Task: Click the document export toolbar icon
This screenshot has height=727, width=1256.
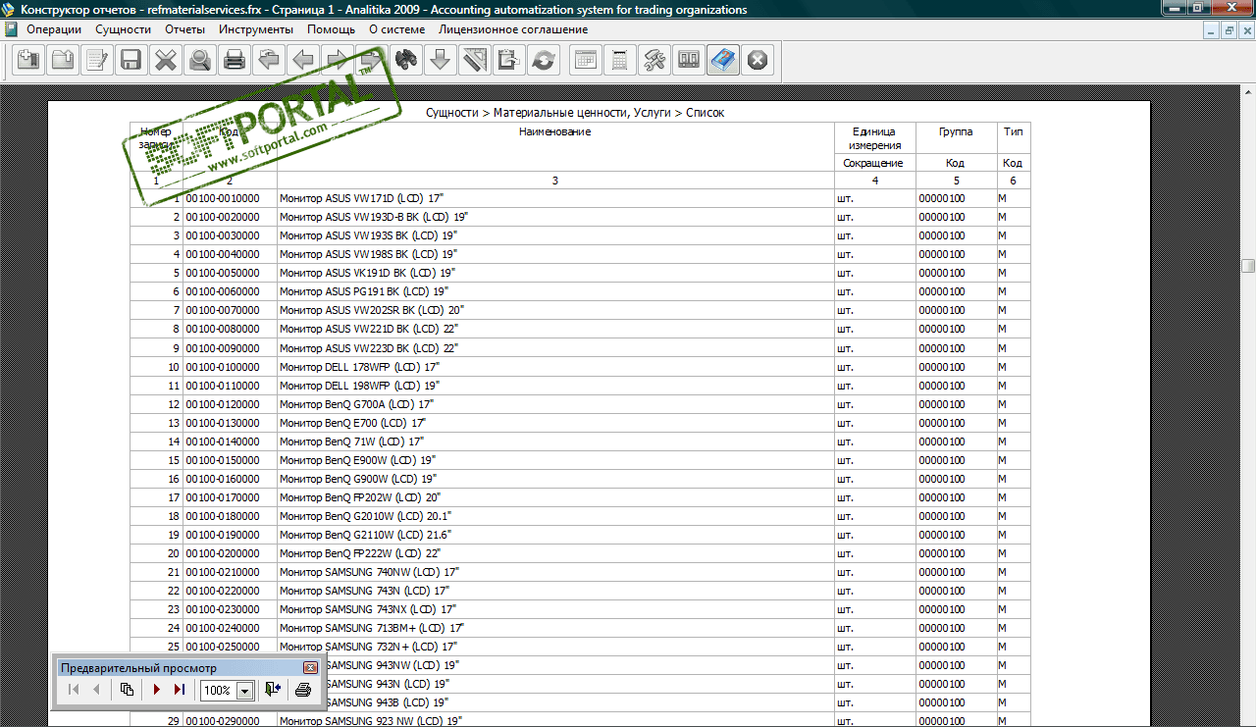Action: click(x=508, y=61)
